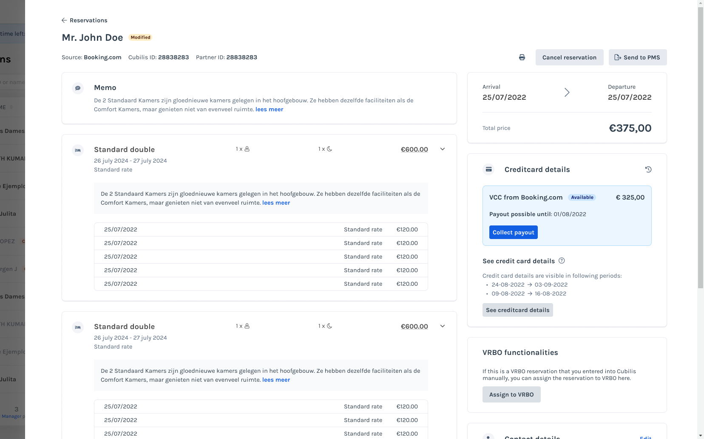Image resolution: width=704 pixels, height=439 pixels.
Task: Assign this reservation to VRBO
Action: tap(511, 394)
